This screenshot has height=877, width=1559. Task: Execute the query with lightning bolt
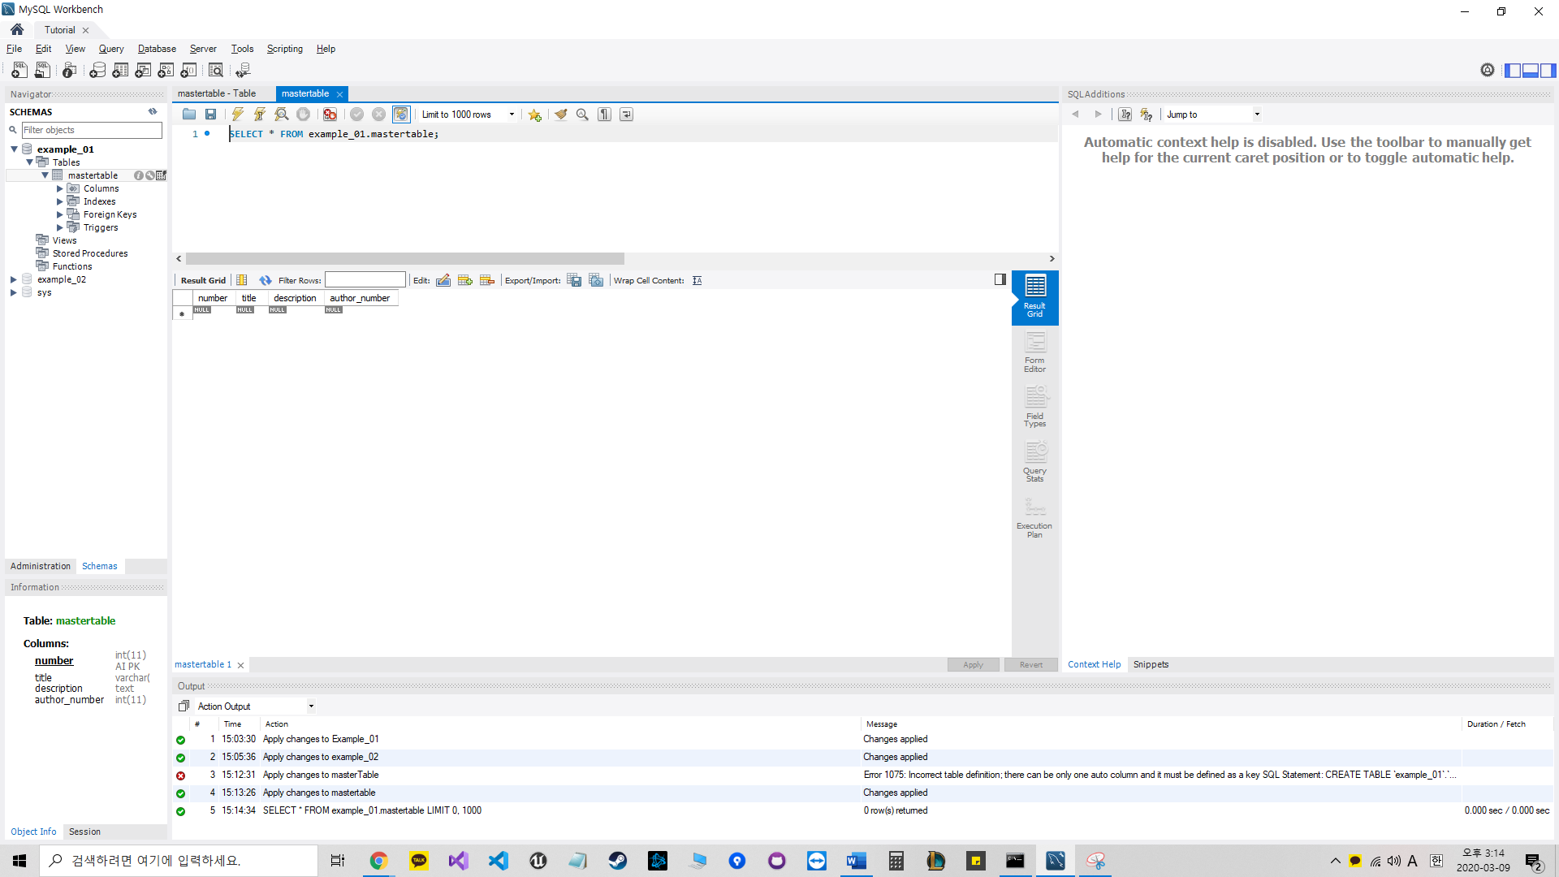tap(238, 114)
